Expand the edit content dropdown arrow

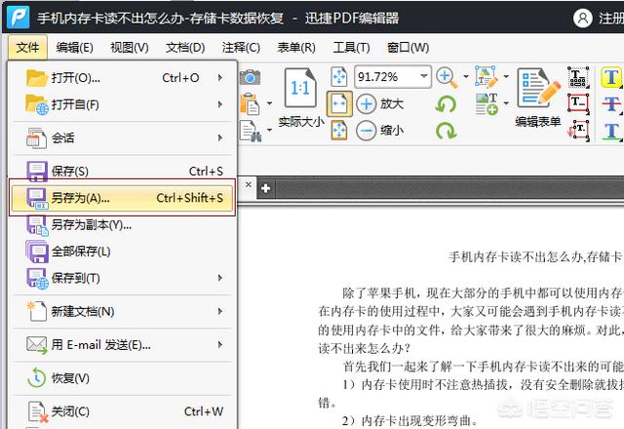(x=506, y=76)
